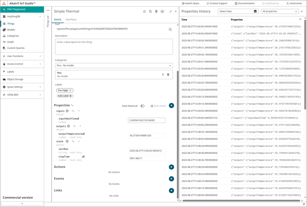Add a new action with plus icon
This screenshot has width=307, height=207.
coord(171,167)
